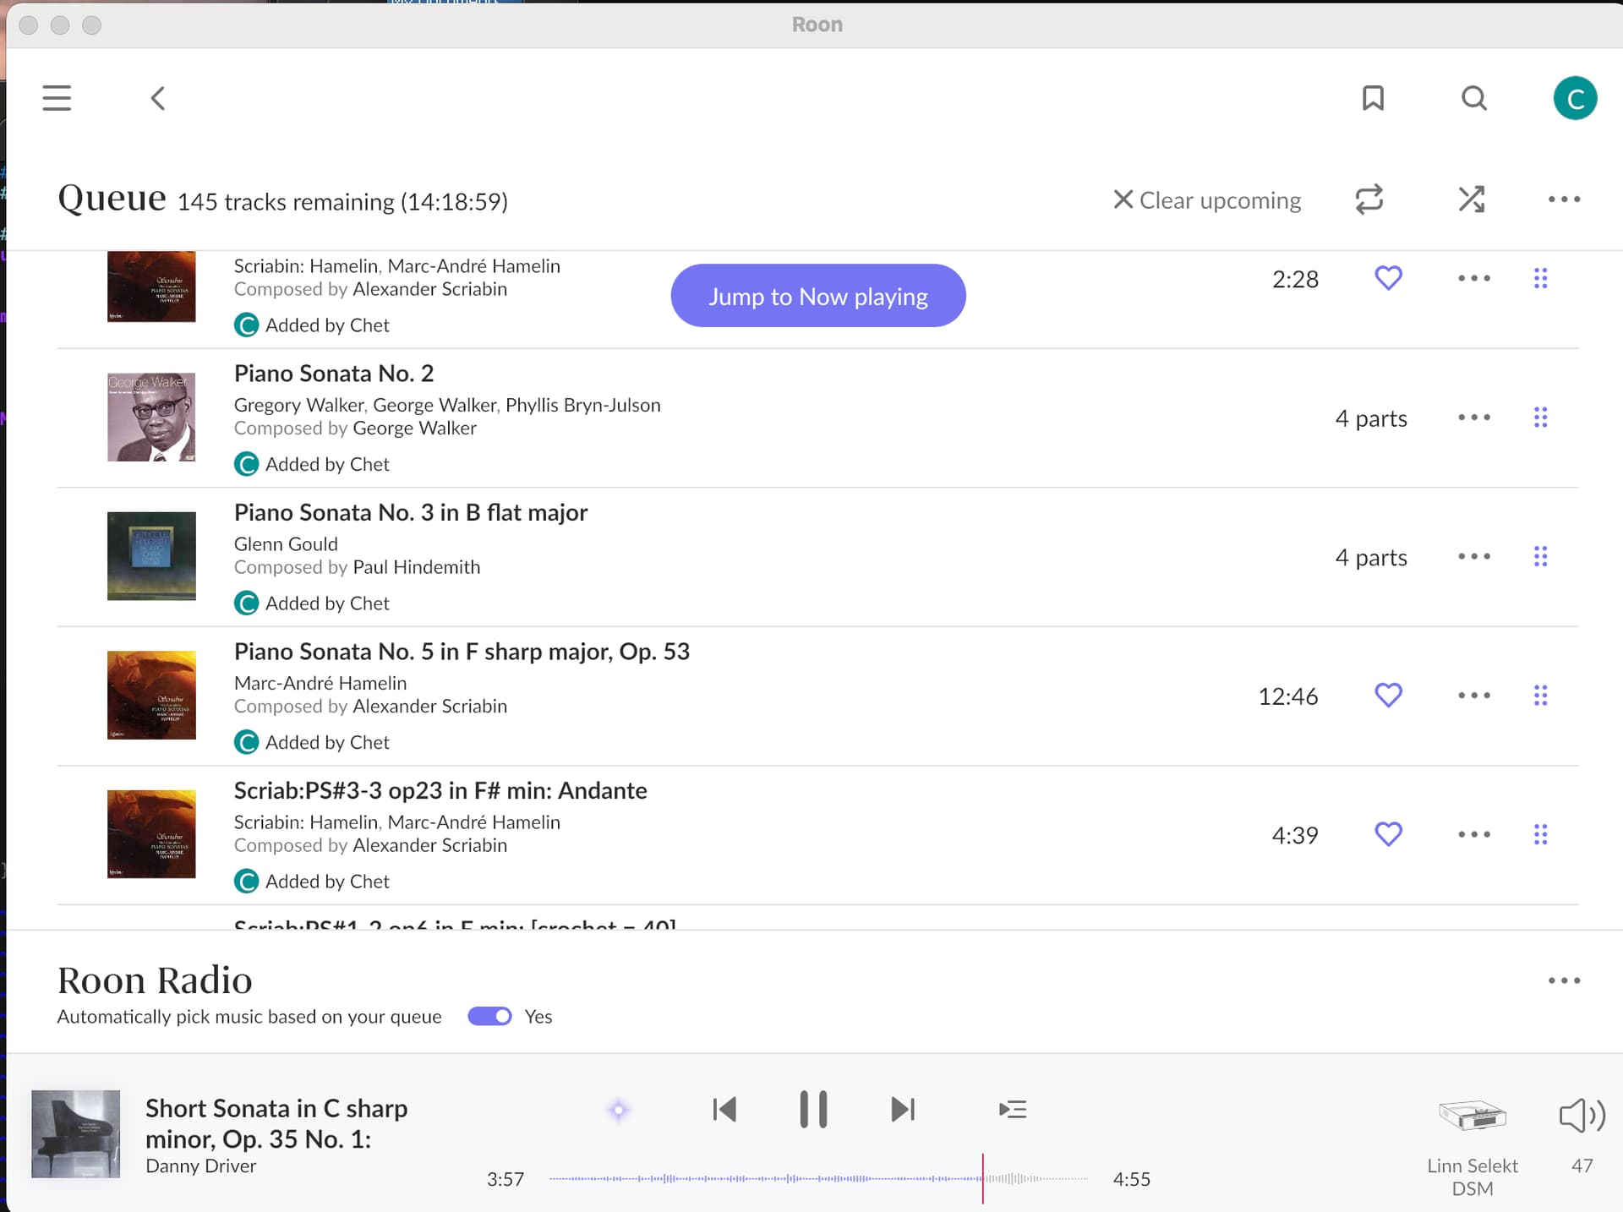Open the Linn Selekt DSM zone picker

1472,1147
